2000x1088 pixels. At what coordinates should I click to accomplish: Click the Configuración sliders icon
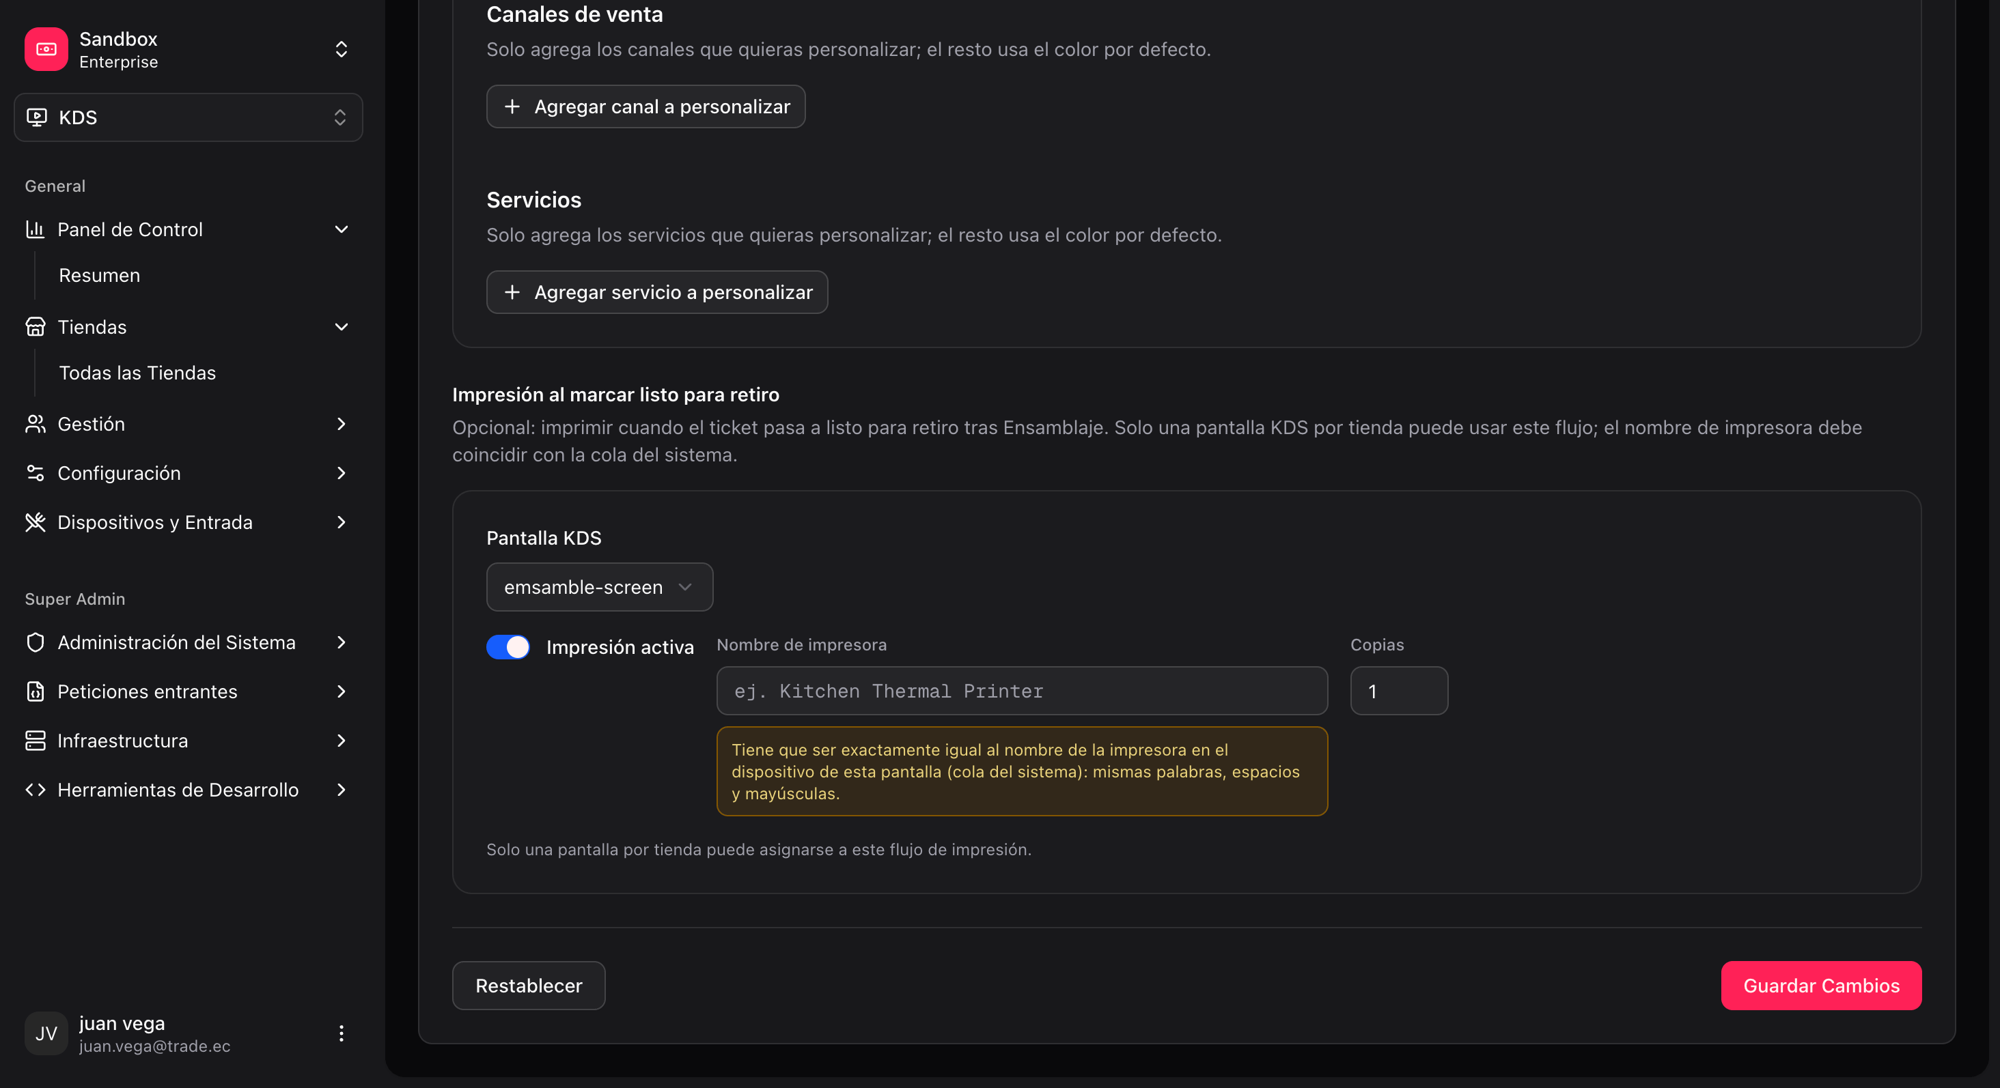[35, 472]
